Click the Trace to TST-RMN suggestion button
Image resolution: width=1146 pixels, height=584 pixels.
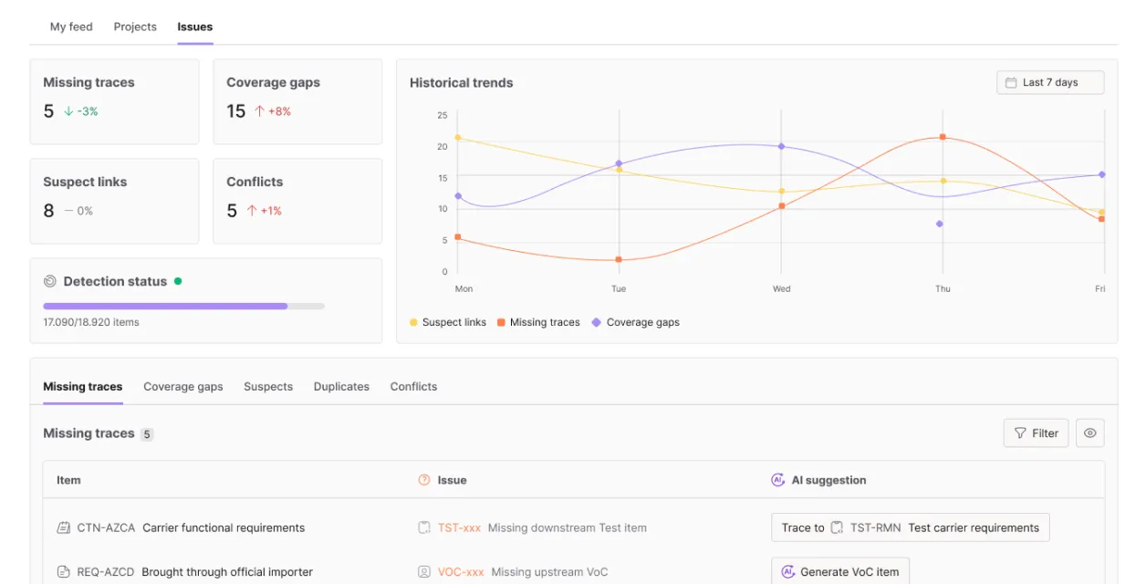(911, 527)
